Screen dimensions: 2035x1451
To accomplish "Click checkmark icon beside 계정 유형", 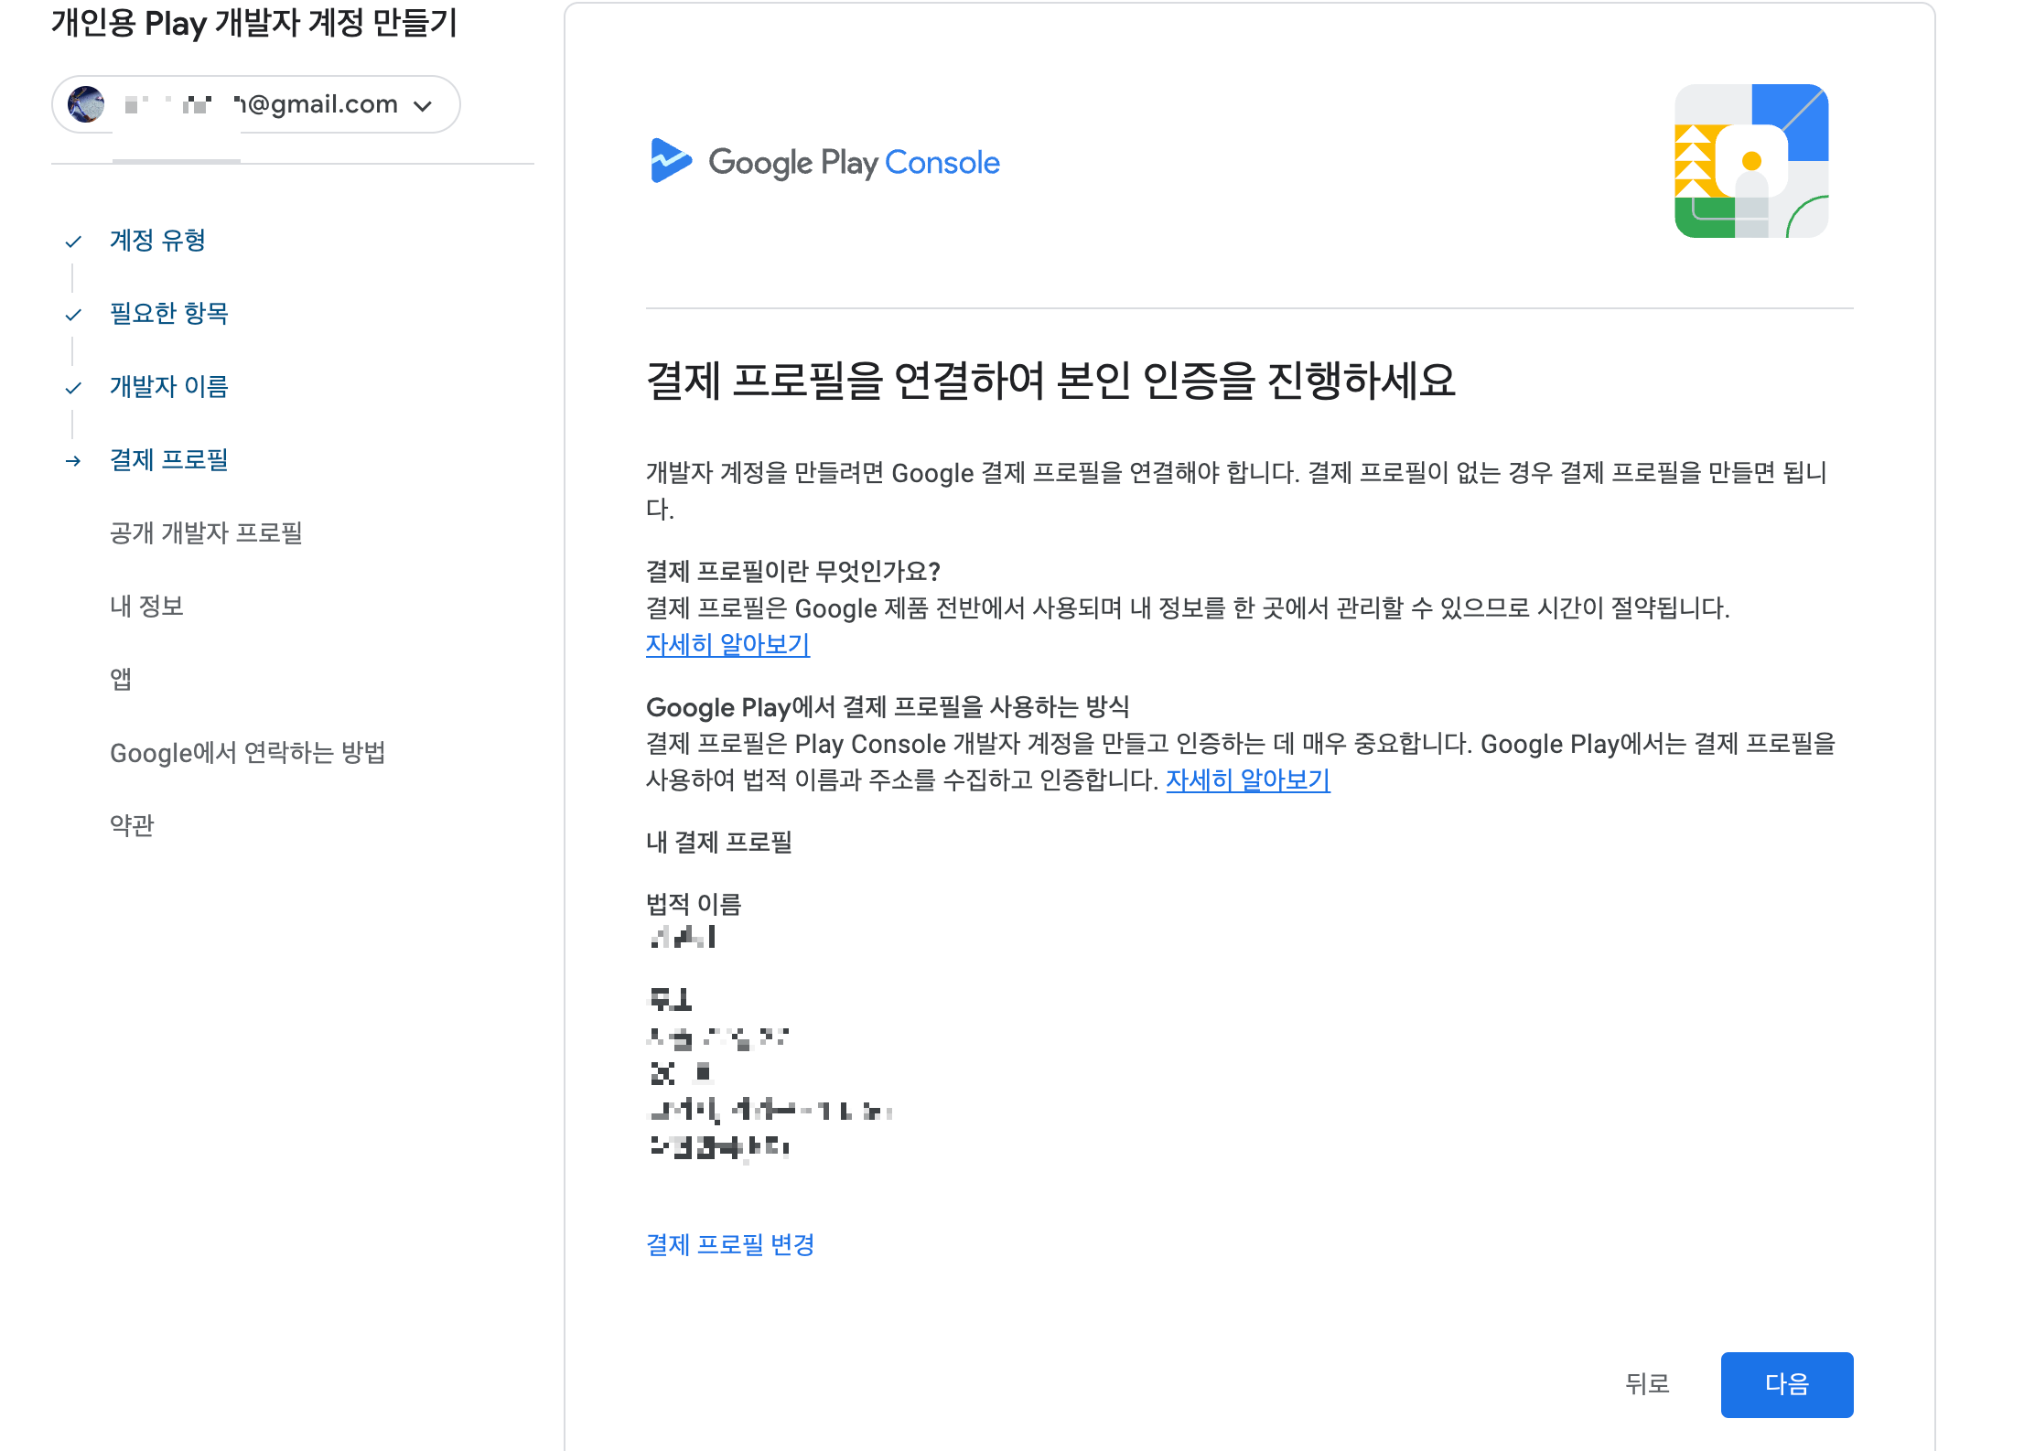I will [73, 242].
